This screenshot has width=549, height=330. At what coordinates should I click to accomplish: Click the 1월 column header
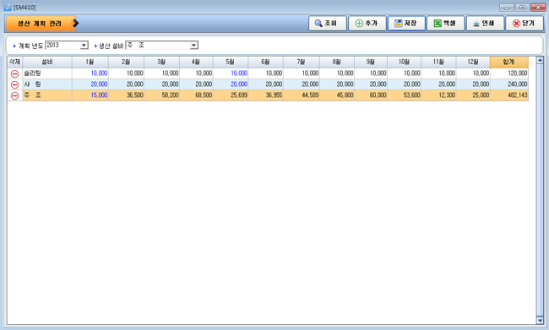pos(90,62)
